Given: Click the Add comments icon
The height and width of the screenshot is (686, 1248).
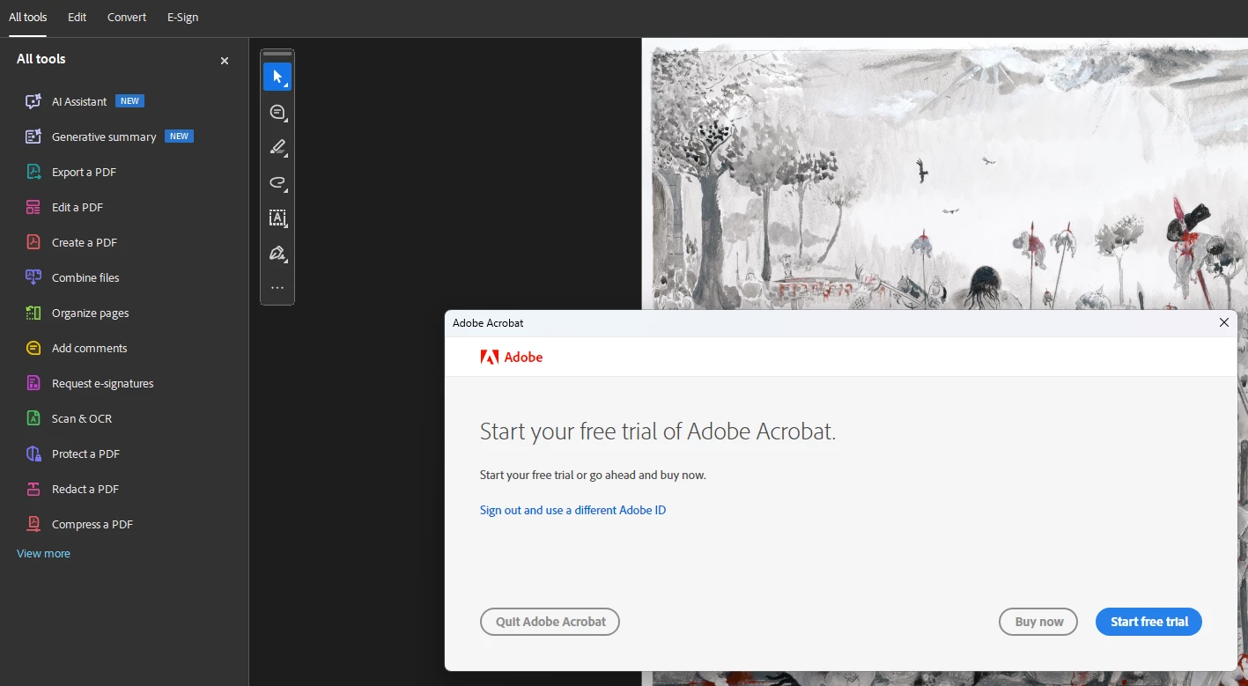Looking at the screenshot, I should pos(33,348).
